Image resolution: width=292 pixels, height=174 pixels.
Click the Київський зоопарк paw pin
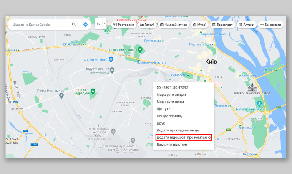(140, 49)
